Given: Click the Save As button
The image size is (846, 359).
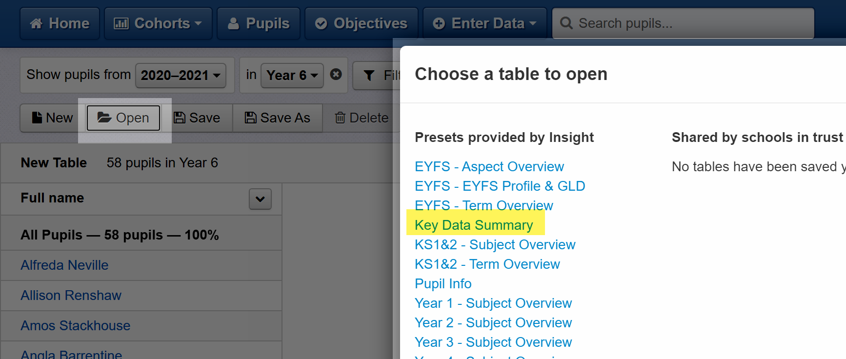Looking at the screenshot, I should click(278, 118).
